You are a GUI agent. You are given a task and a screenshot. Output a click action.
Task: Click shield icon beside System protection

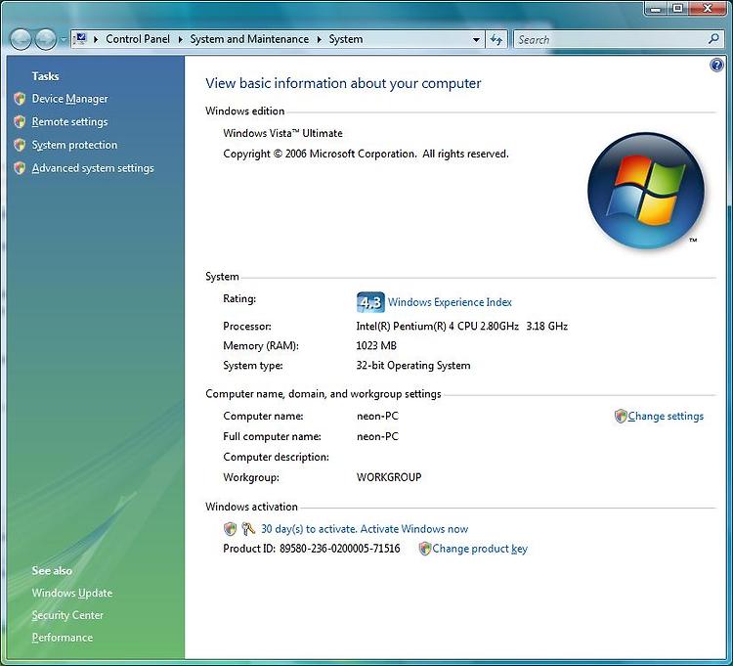coord(20,145)
